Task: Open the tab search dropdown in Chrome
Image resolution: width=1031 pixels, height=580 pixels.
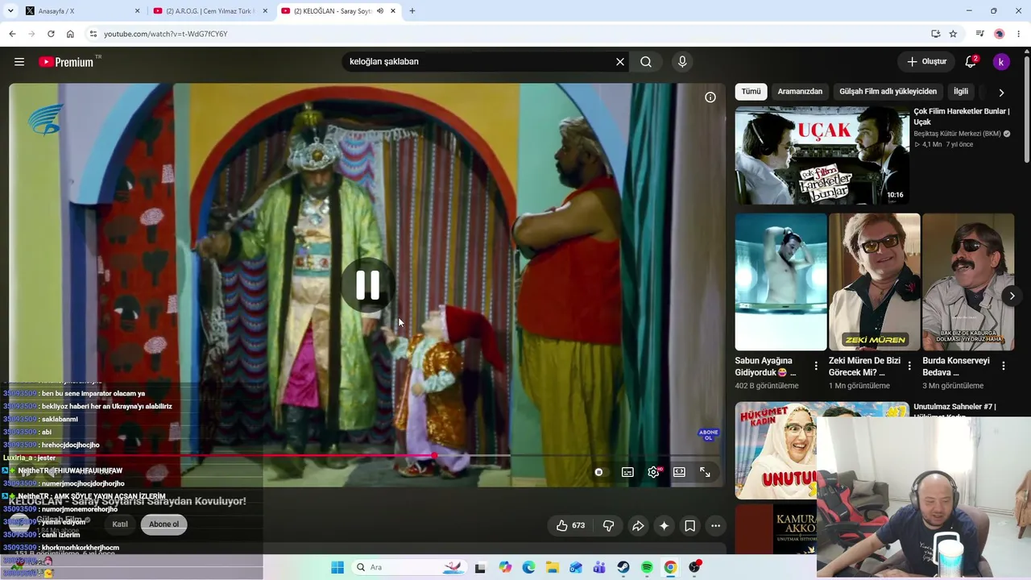Action: (10, 11)
